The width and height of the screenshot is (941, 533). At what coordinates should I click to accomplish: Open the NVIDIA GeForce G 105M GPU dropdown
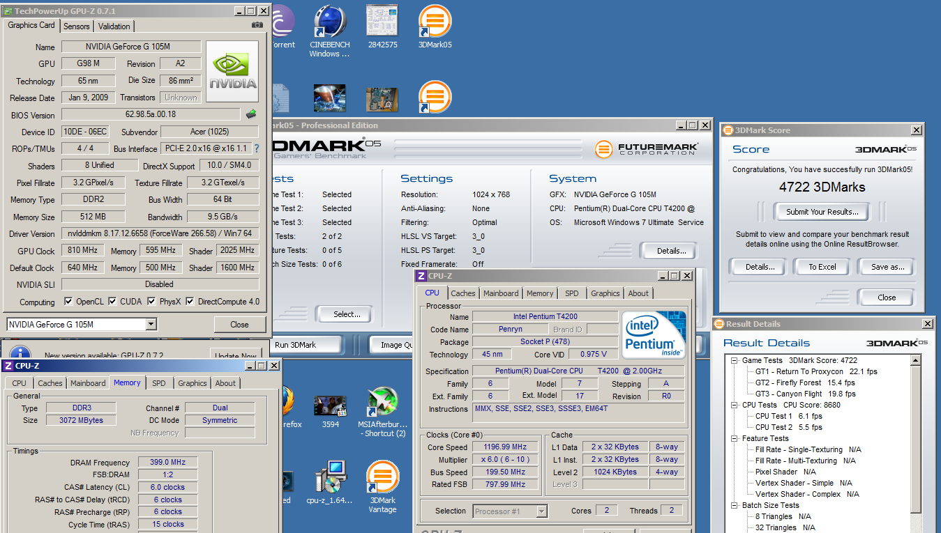151,325
